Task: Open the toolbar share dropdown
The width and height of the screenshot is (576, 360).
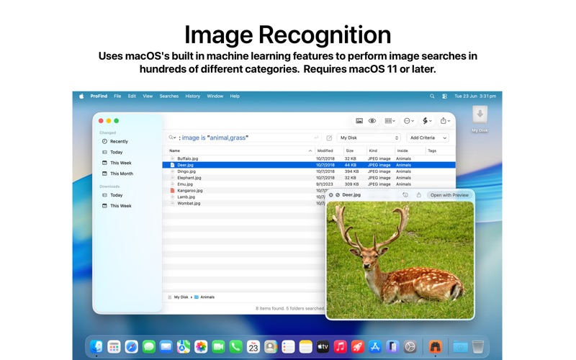Action: 445,121
